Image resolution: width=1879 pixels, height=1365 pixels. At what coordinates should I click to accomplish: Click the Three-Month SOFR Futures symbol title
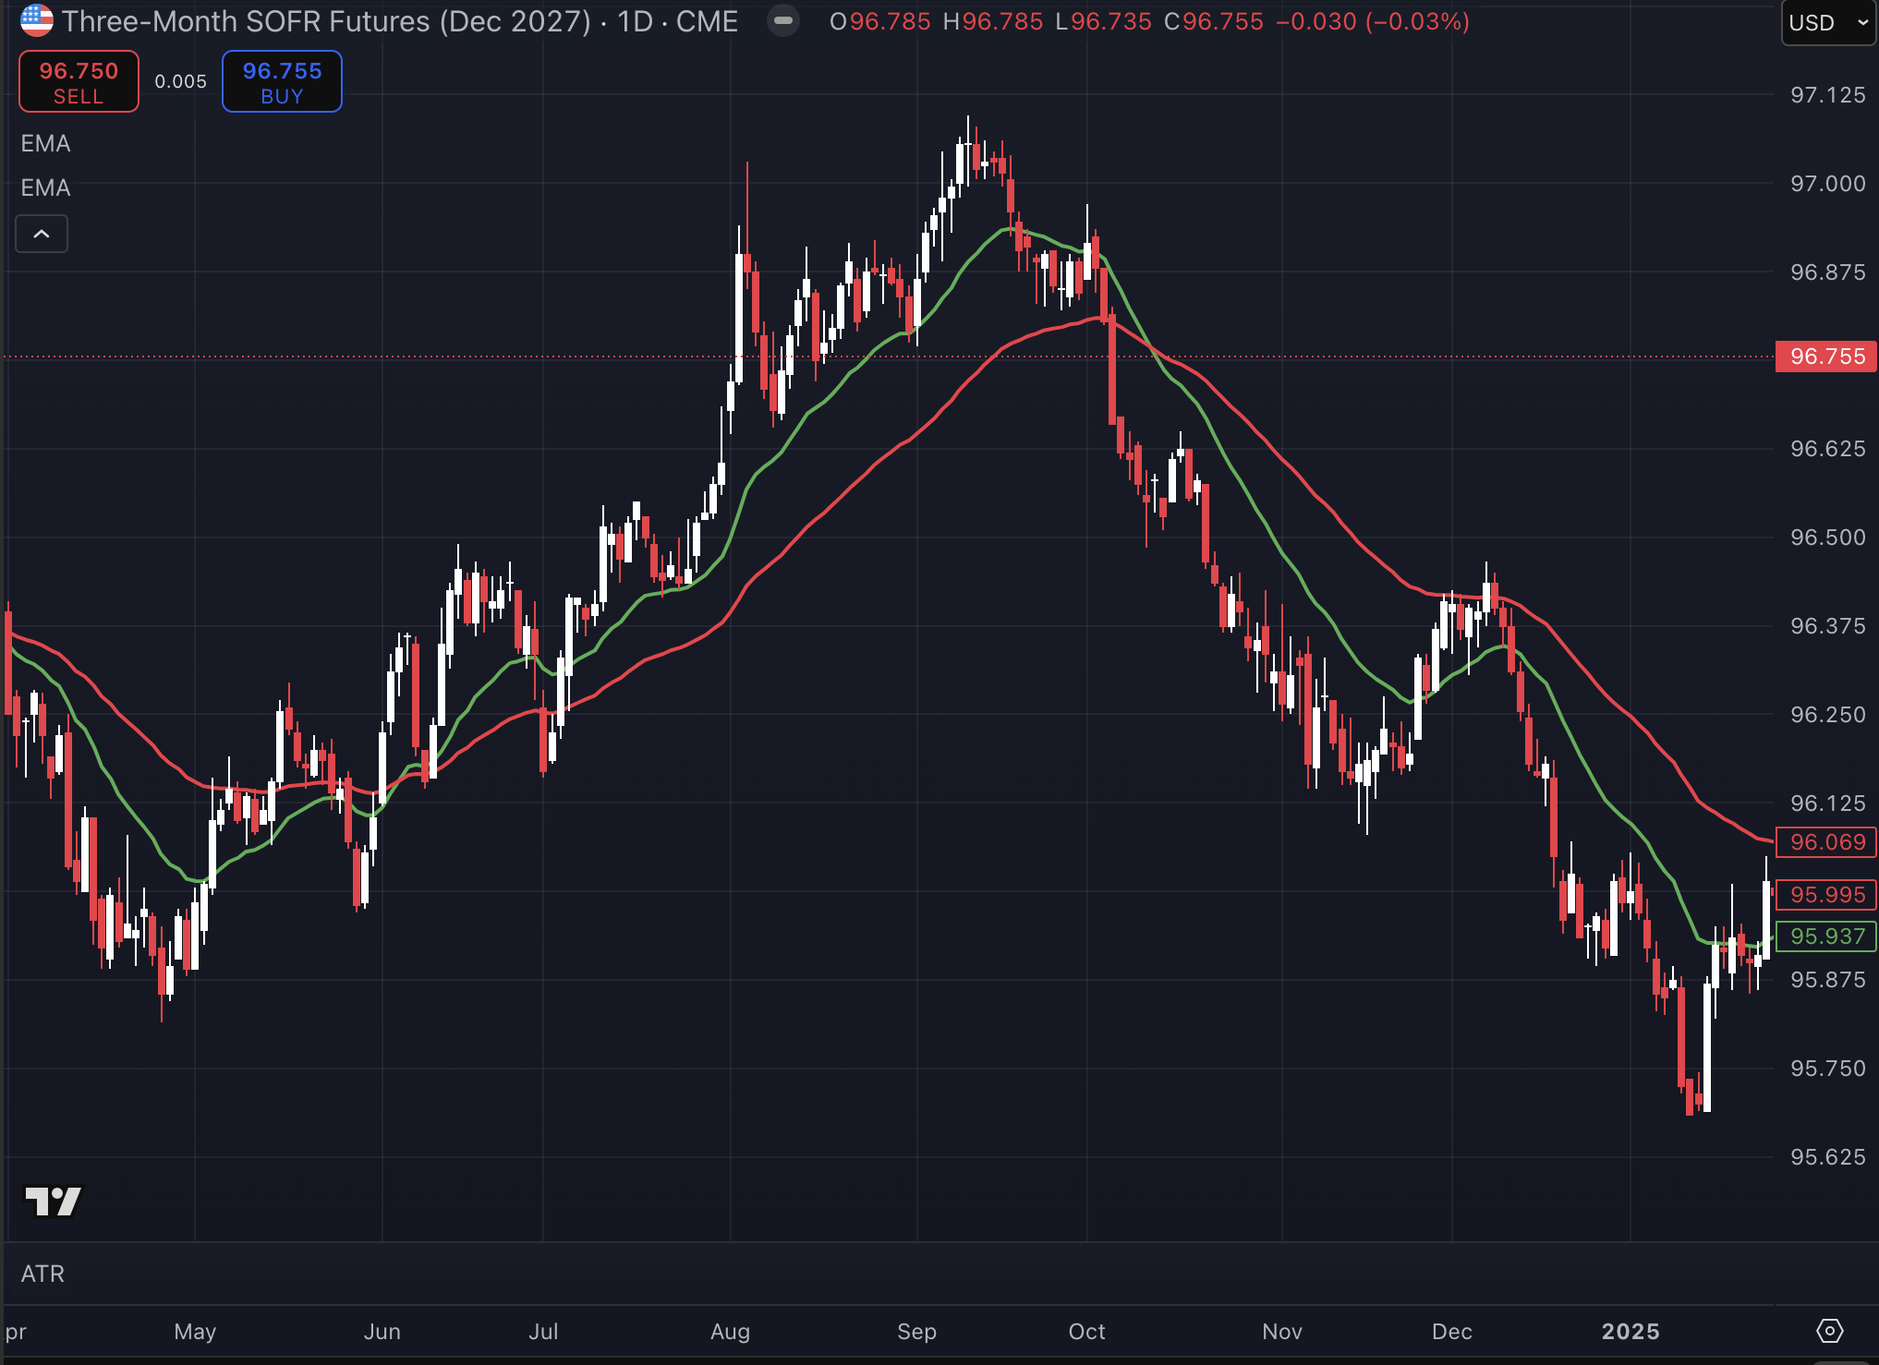(x=326, y=21)
